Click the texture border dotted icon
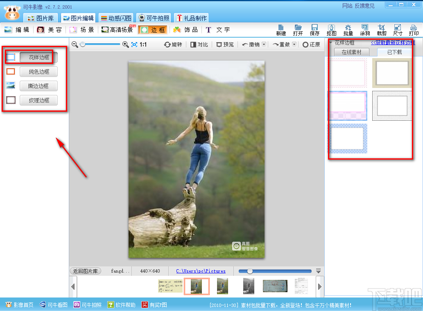423x311 pixels. [11, 100]
